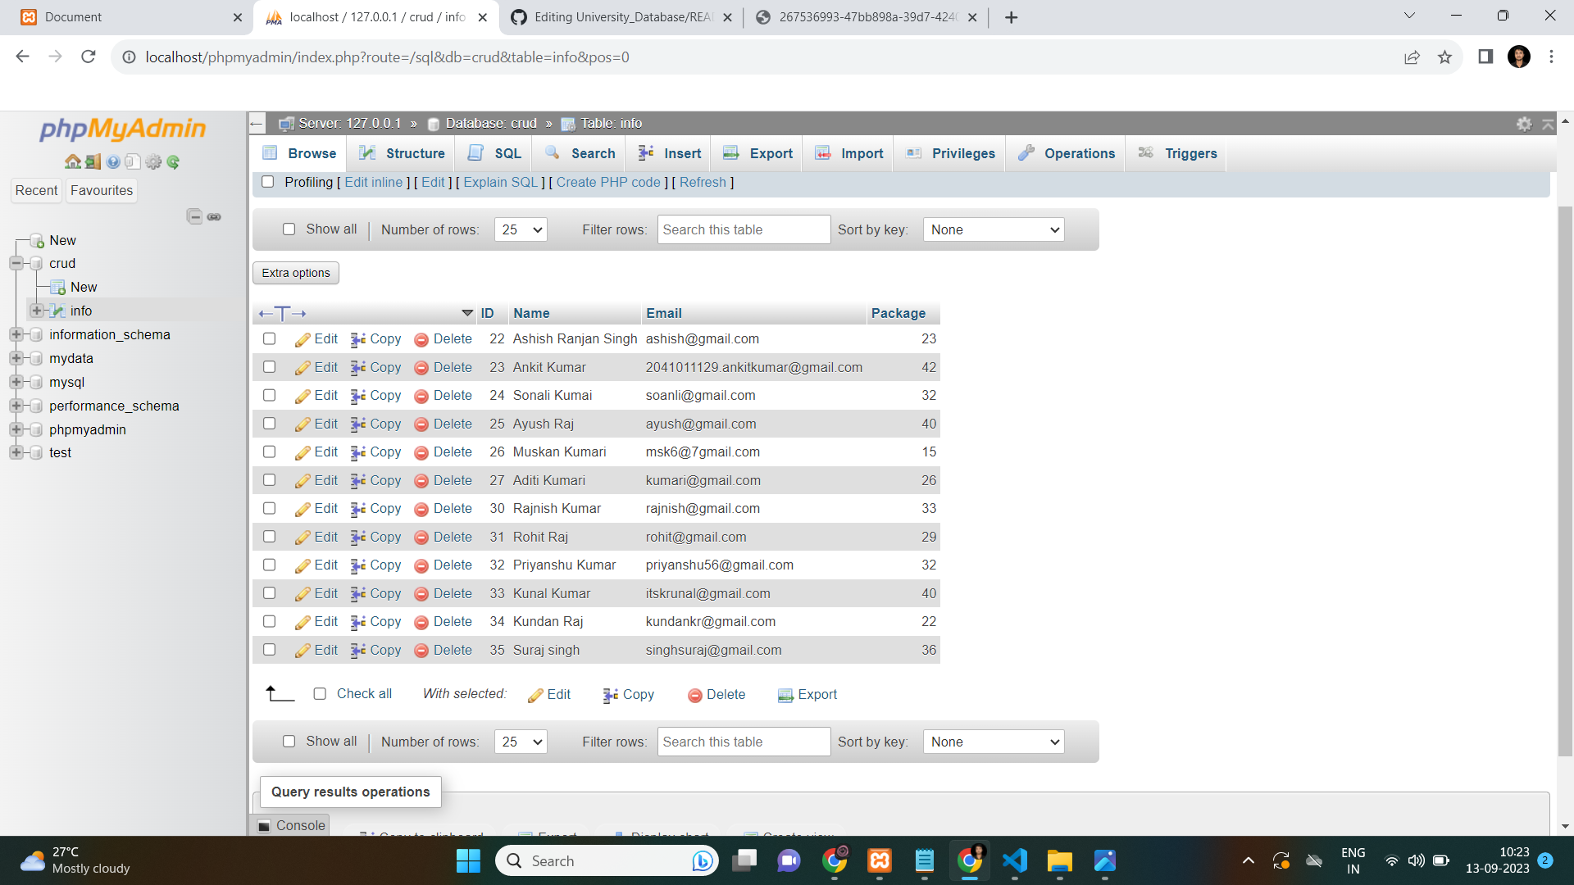This screenshot has height=885, width=1574.
Task: Click inside the Search this table field
Action: [743, 229]
